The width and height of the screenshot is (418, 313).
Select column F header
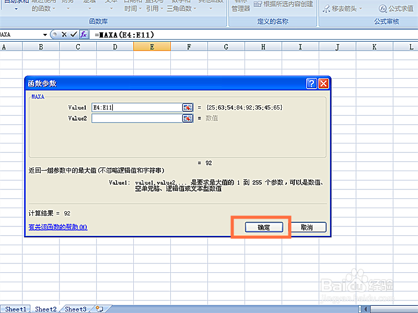[189, 47]
